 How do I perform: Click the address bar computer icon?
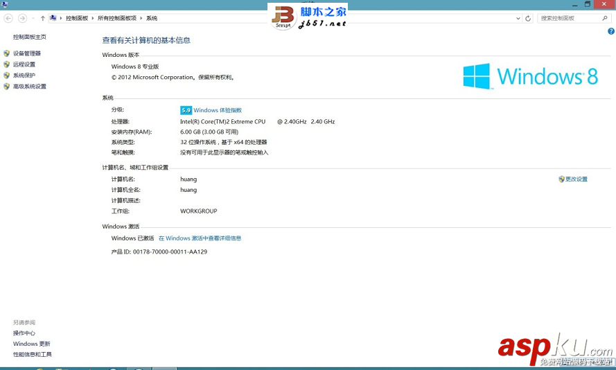tap(53, 18)
